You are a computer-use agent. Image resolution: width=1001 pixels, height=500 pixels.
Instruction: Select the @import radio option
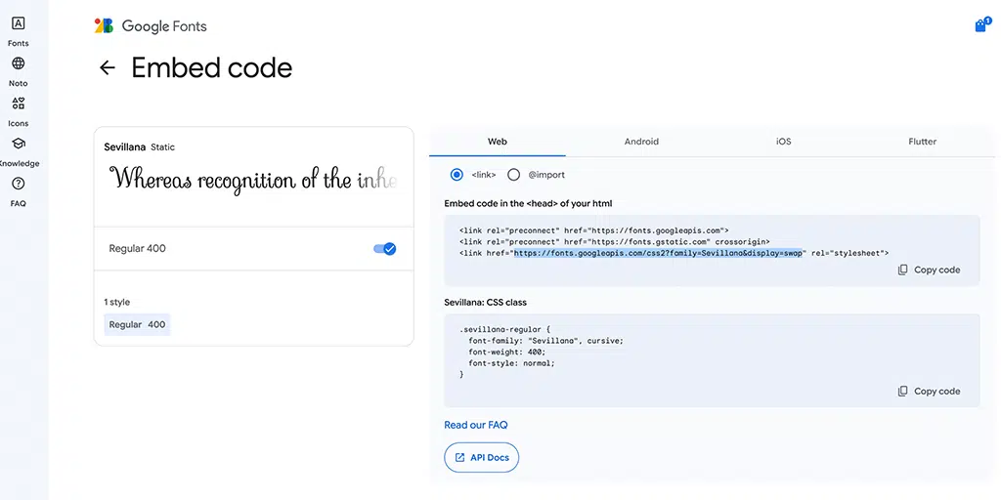[x=513, y=175]
